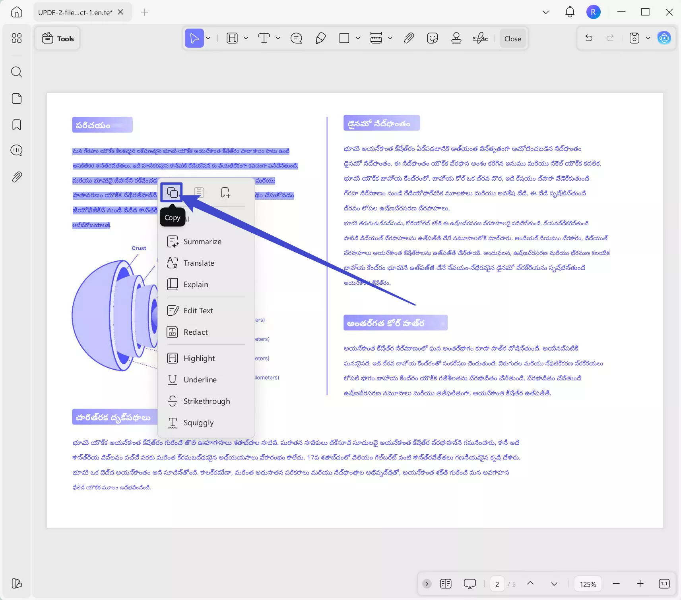Viewport: 681px width, 600px height.
Task: Select the Signature tool
Action: click(x=480, y=38)
